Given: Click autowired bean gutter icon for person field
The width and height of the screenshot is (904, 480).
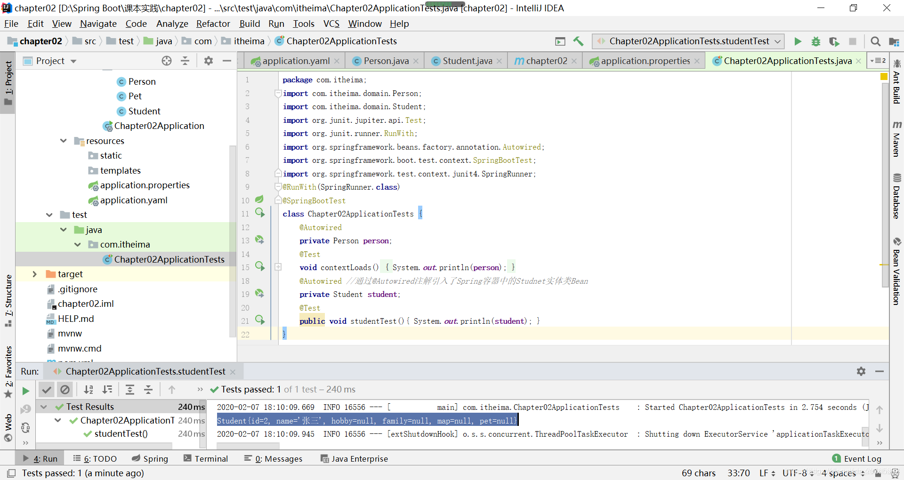Looking at the screenshot, I should [x=259, y=240].
